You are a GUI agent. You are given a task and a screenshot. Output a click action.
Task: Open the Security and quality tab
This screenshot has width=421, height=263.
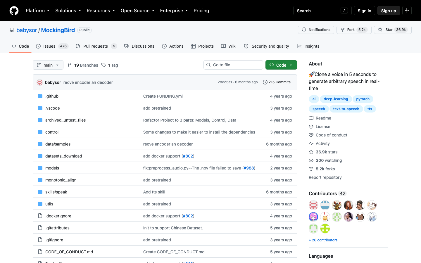click(266, 46)
